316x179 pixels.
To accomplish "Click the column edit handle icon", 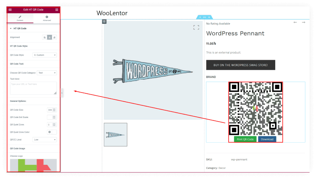I will [x=104, y=21].
